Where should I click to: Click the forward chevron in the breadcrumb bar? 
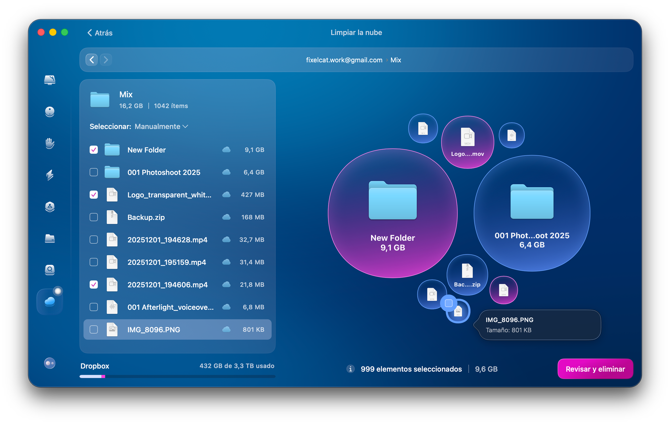pyautogui.click(x=105, y=60)
